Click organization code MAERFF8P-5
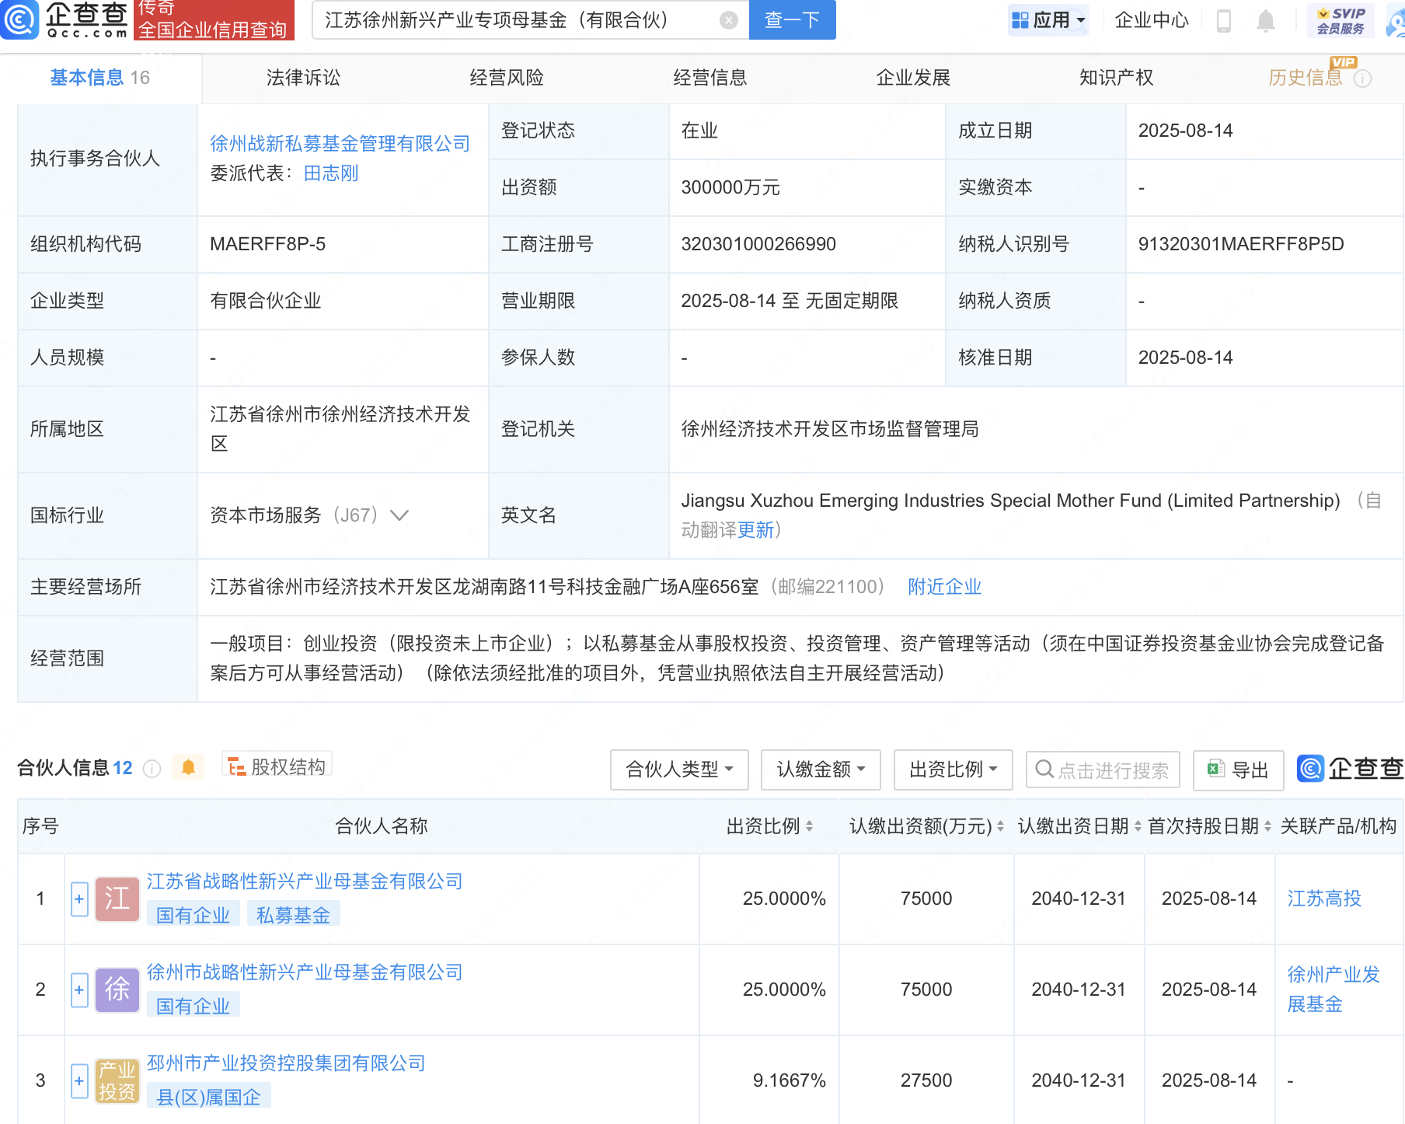Image resolution: width=1405 pixels, height=1124 pixels. (267, 244)
